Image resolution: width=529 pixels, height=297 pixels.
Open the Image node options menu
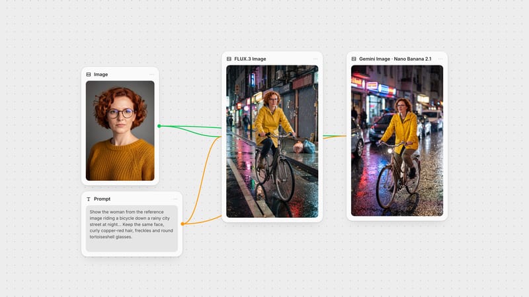151,75
